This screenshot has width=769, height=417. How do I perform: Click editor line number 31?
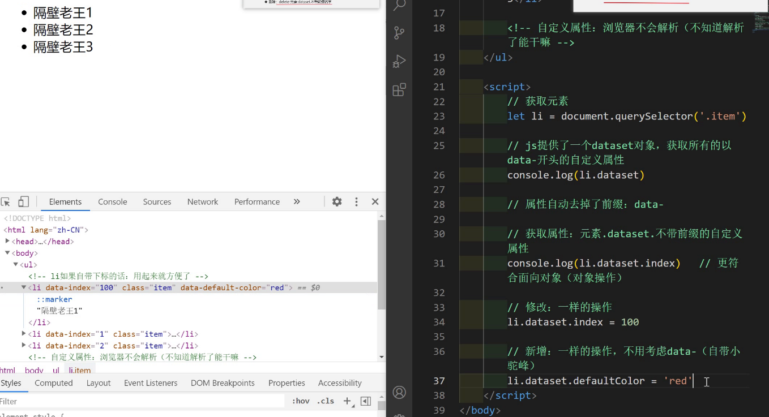click(x=439, y=263)
